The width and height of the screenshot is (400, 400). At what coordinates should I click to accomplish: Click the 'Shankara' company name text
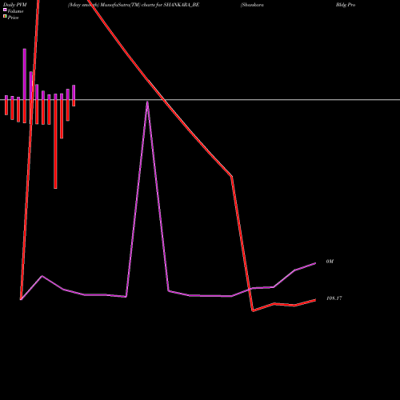252,5
